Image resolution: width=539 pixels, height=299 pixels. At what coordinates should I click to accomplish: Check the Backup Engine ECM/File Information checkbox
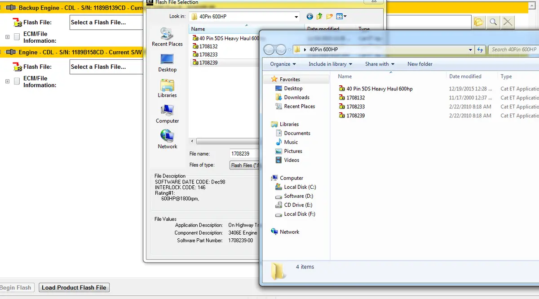click(x=17, y=37)
